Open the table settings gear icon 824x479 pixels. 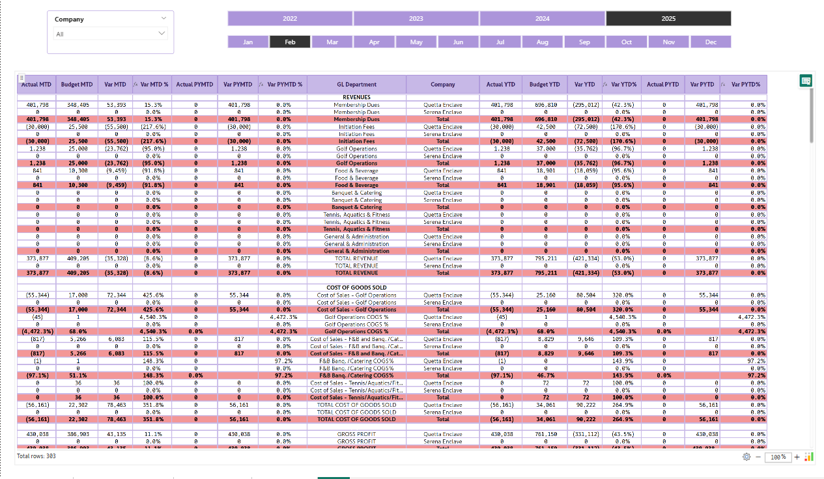746,457
